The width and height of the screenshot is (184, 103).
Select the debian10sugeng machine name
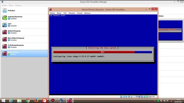[14, 31]
